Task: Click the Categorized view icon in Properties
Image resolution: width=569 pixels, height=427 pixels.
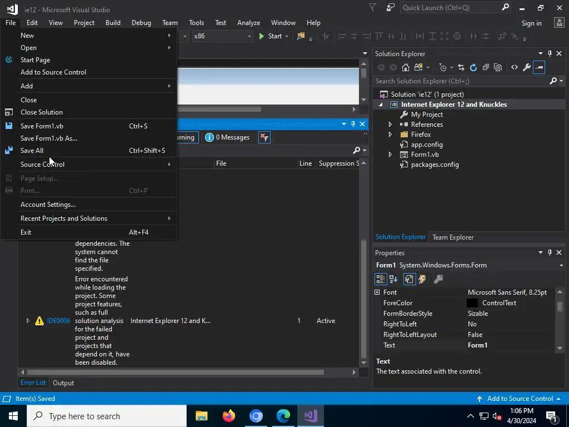Action: tap(380, 279)
